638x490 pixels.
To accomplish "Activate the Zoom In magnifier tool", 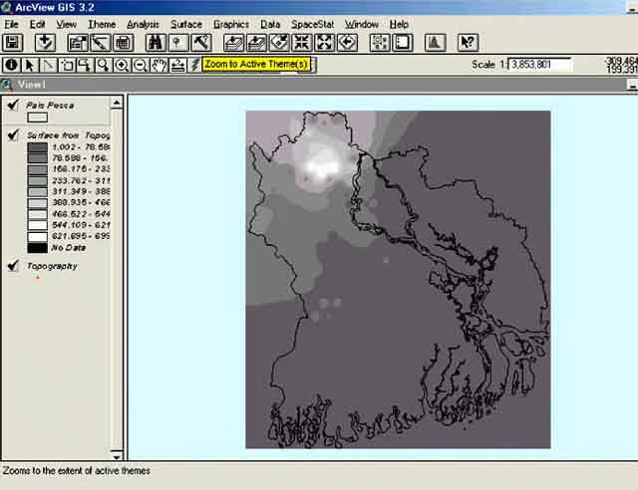I will coord(122,66).
